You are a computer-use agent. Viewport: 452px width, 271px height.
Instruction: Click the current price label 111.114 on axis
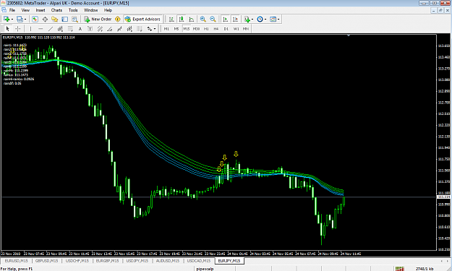(x=443, y=197)
